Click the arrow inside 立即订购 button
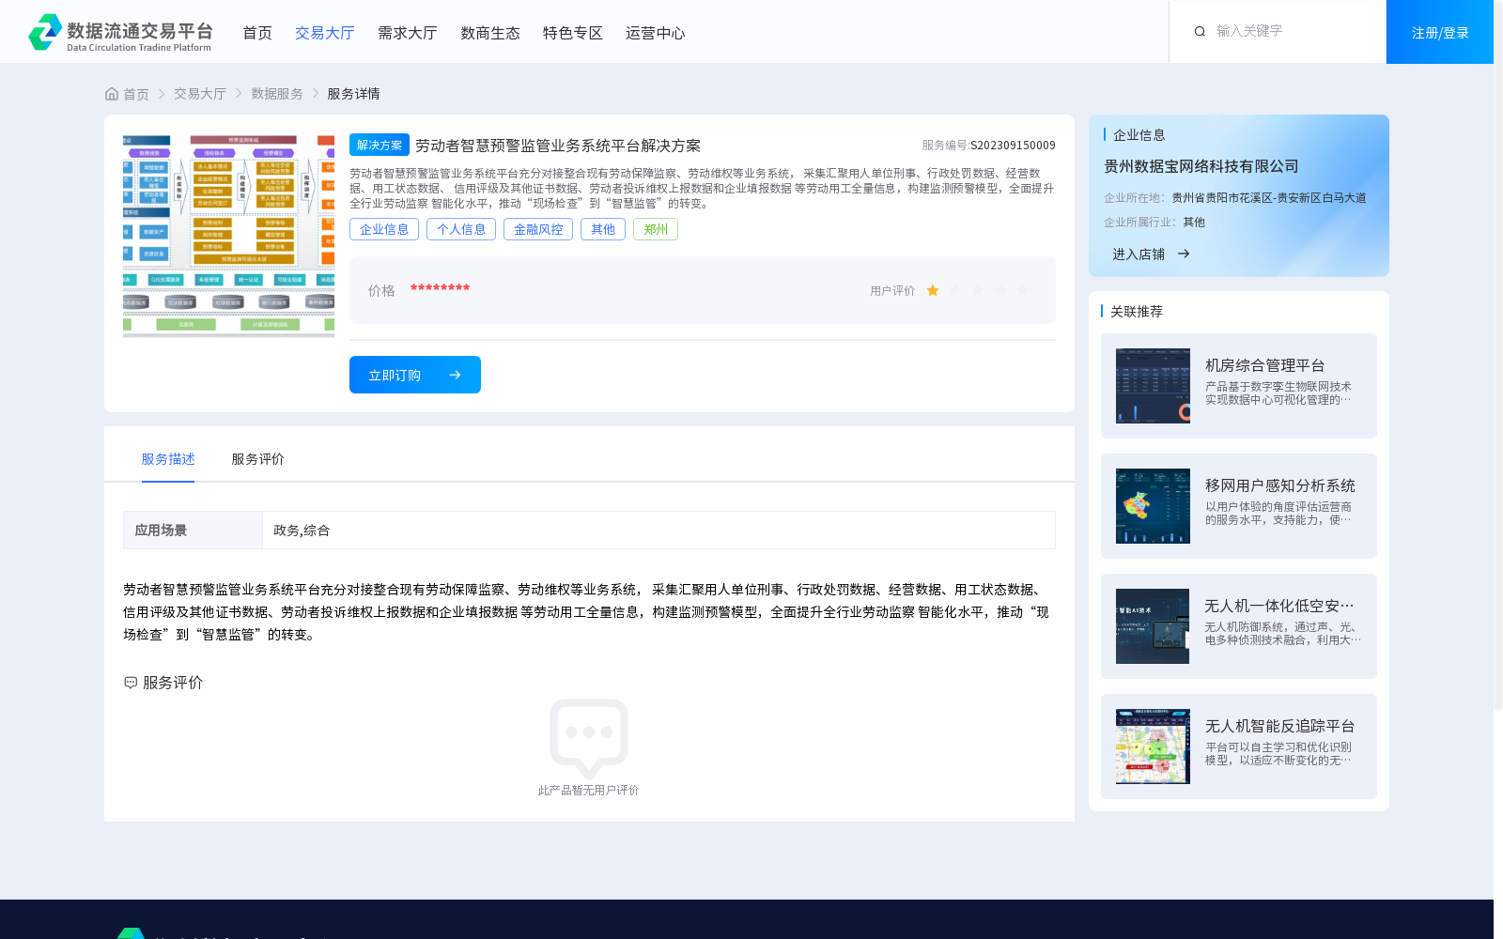 click(x=455, y=375)
